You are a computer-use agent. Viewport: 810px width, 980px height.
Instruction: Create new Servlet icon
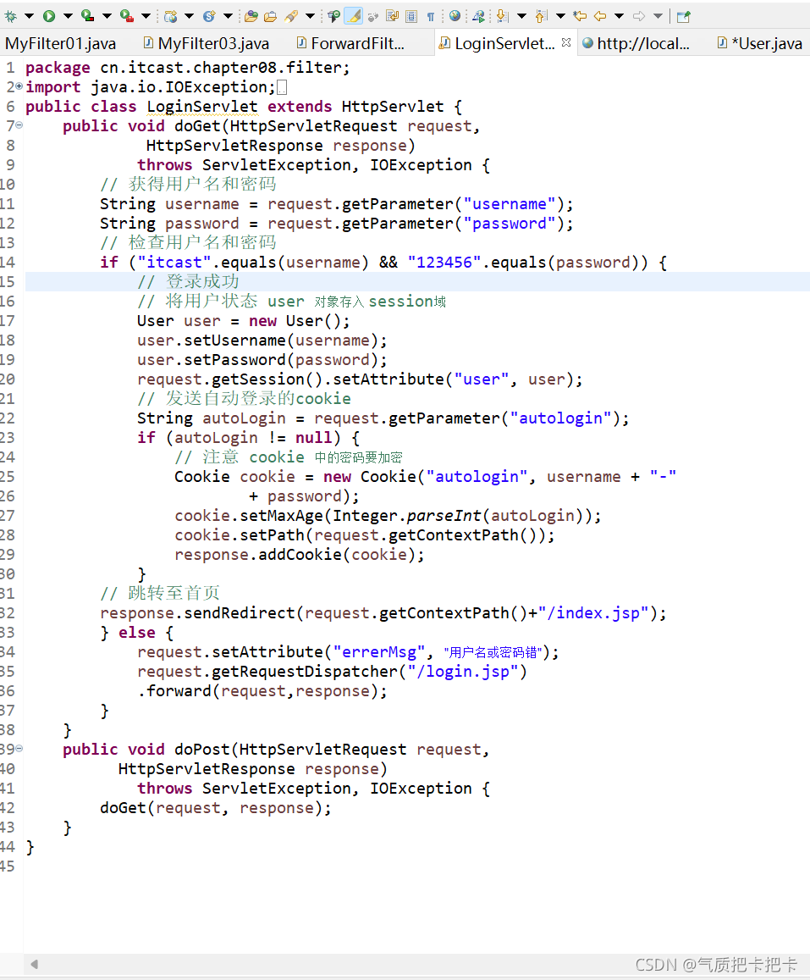point(209,16)
